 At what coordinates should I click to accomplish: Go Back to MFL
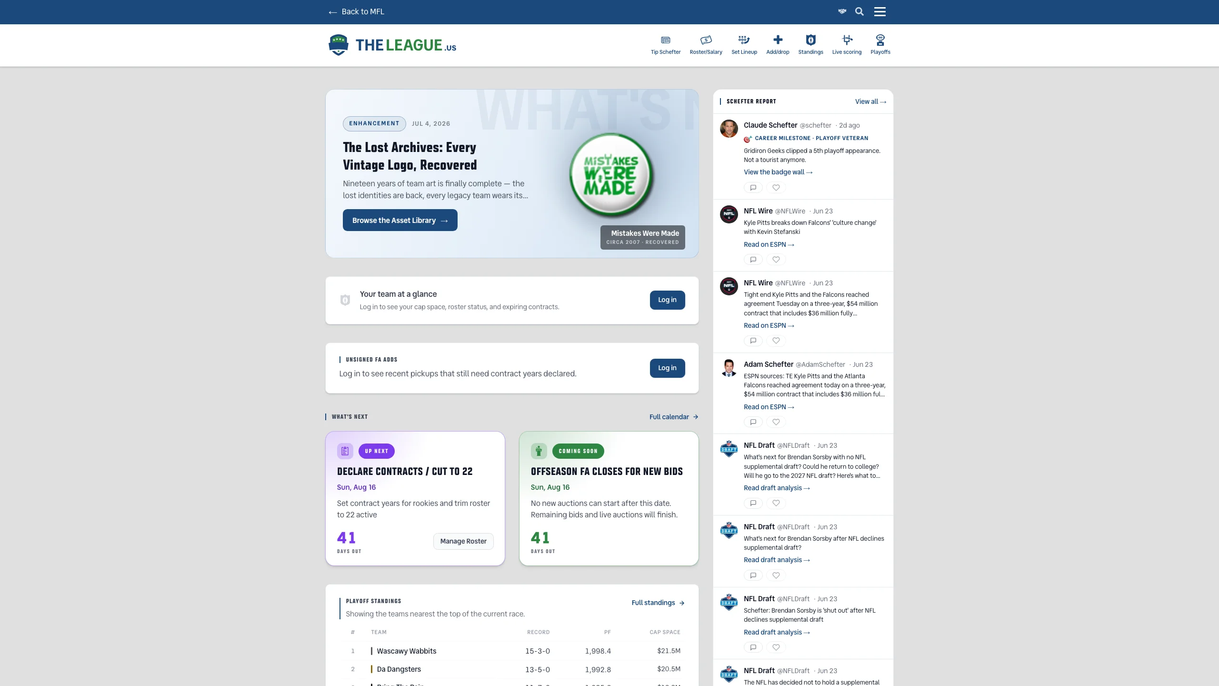tap(356, 11)
